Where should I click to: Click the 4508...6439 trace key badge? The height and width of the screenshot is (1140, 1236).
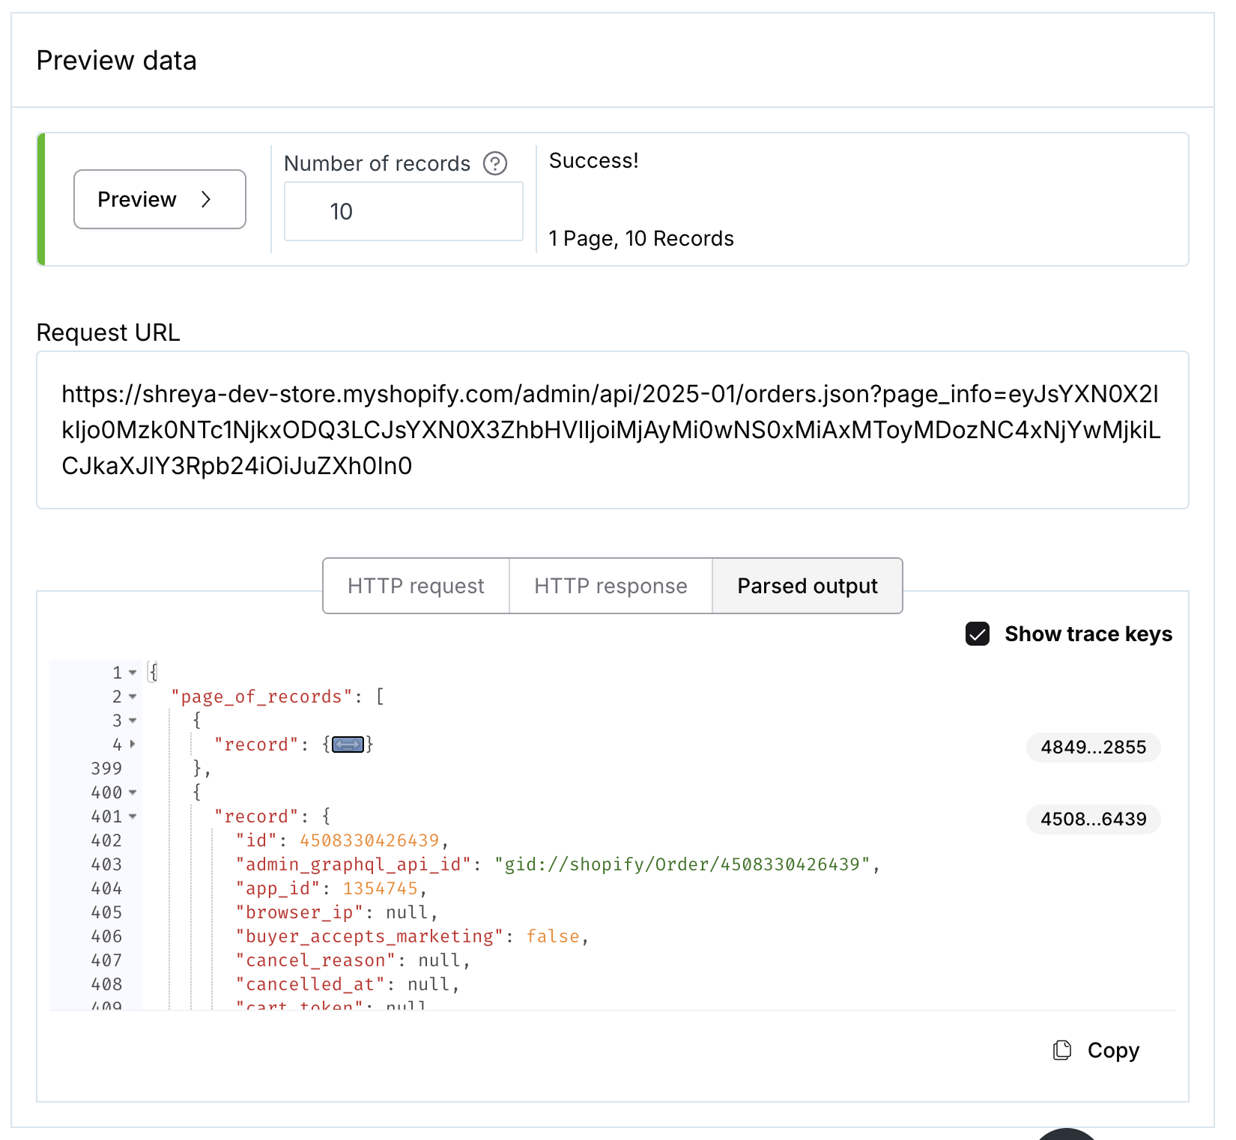tap(1093, 819)
